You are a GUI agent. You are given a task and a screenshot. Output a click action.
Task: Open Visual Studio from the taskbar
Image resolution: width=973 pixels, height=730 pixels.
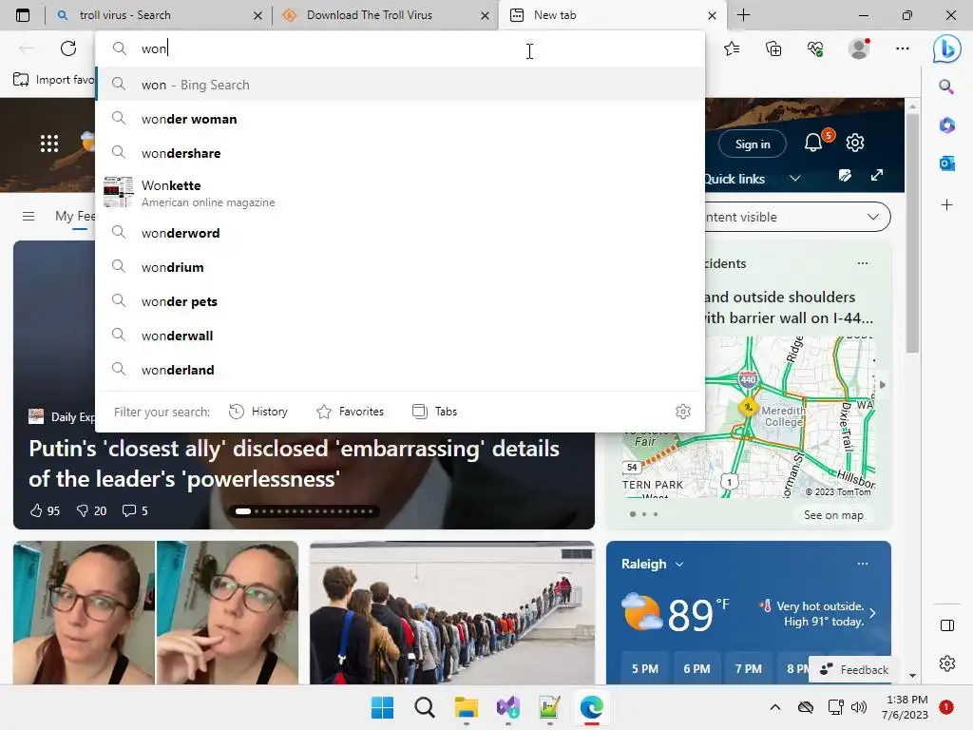(508, 707)
